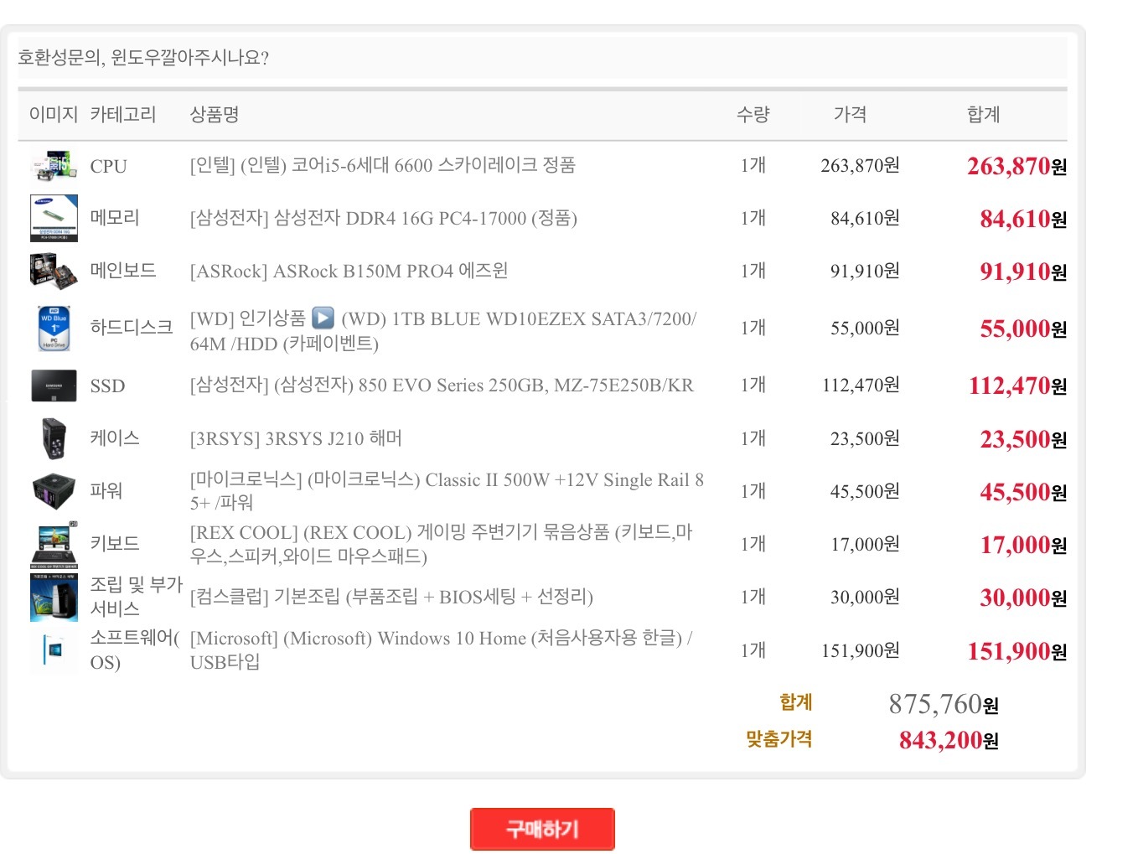1138x854 pixels.
Task: Click the 구매하기 purchase button
Action: tap(542, 829)
